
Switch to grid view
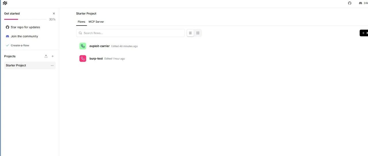(198, 33)
